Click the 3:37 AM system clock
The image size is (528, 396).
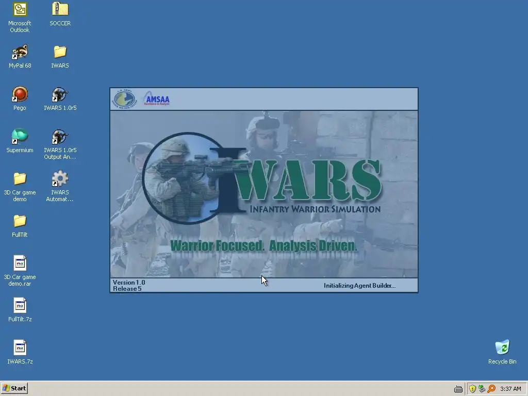tap(510, 389)
